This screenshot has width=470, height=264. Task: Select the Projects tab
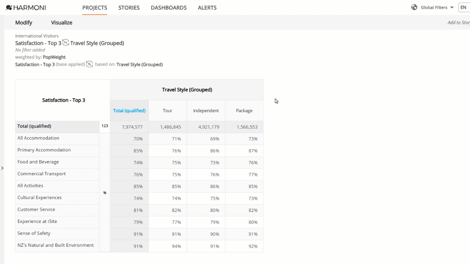click(95, 8)
